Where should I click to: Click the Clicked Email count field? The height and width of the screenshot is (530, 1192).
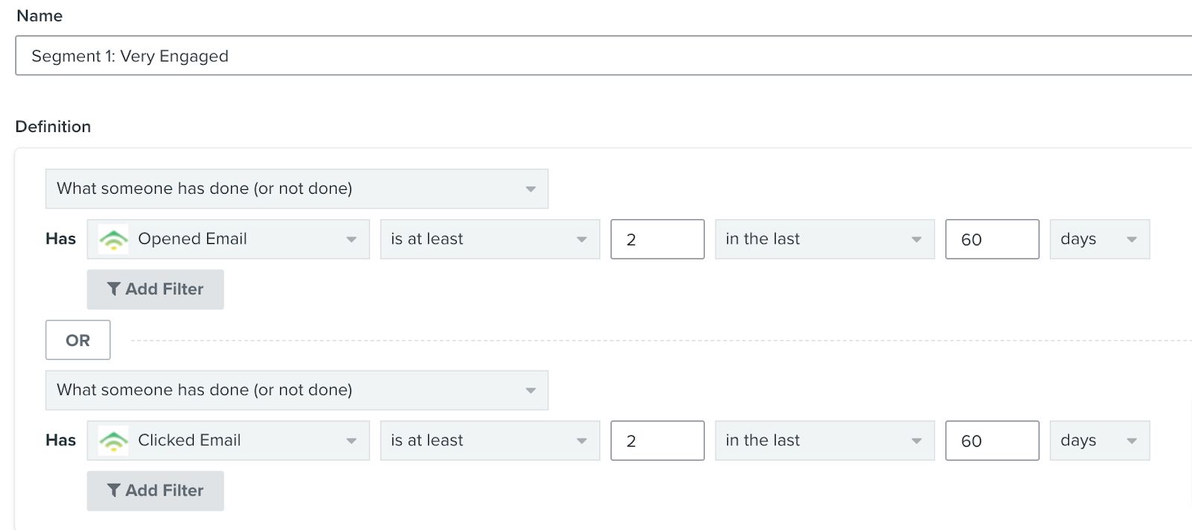coord(657,441)
